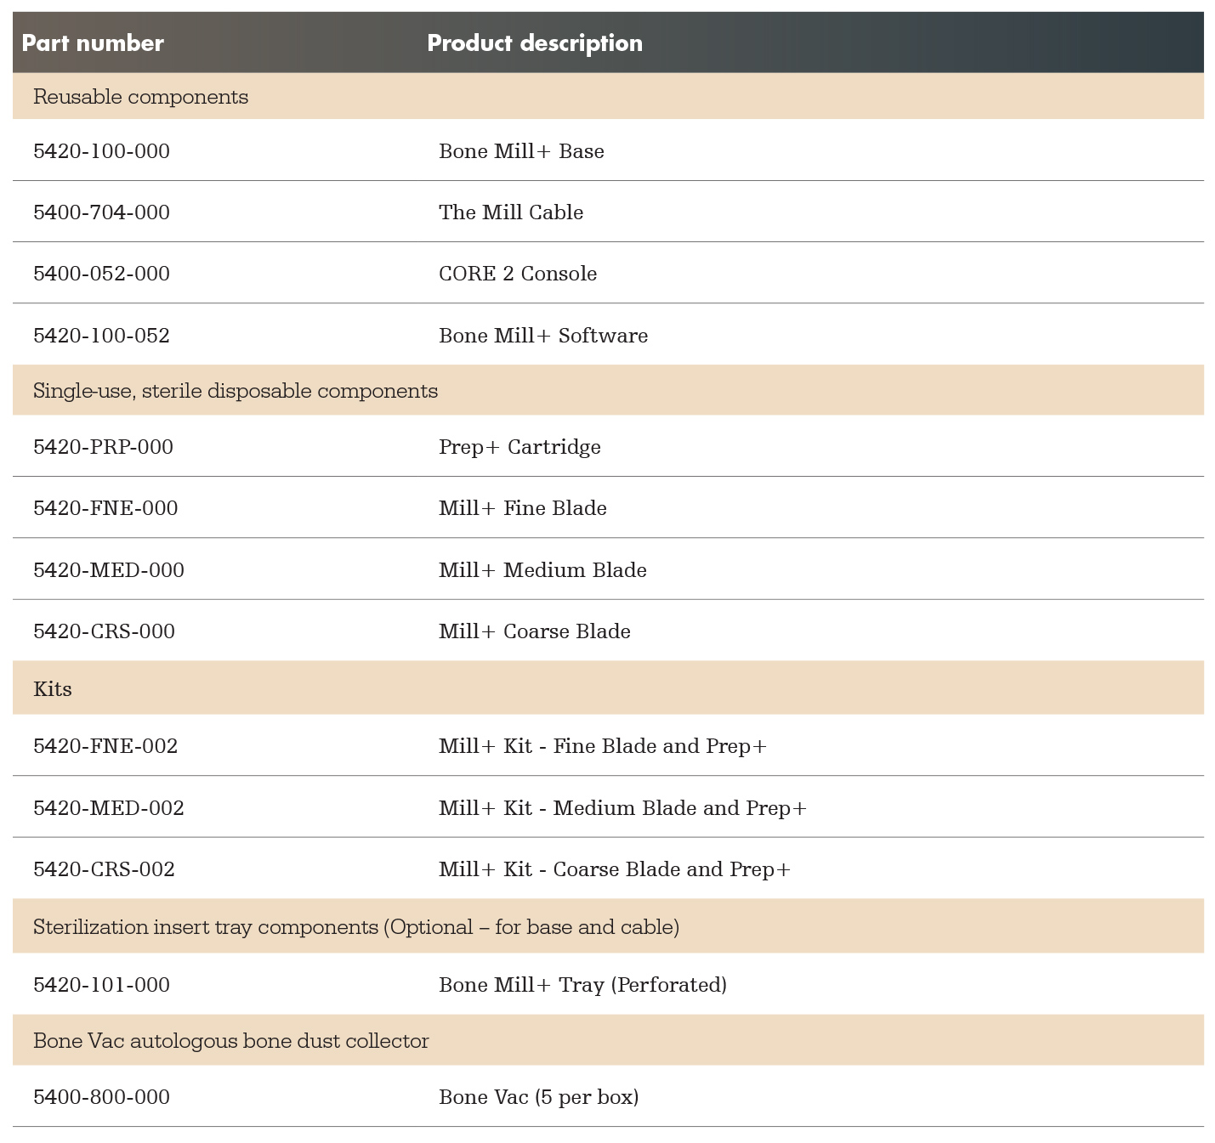
Task: Select the "CORE 2 Console" description
Action: point(518,274)
